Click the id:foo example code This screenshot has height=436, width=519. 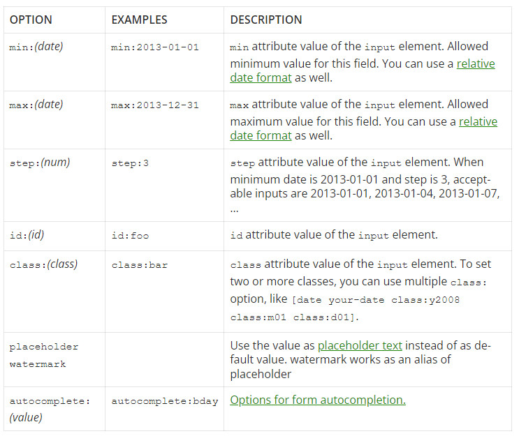(130, 236)
